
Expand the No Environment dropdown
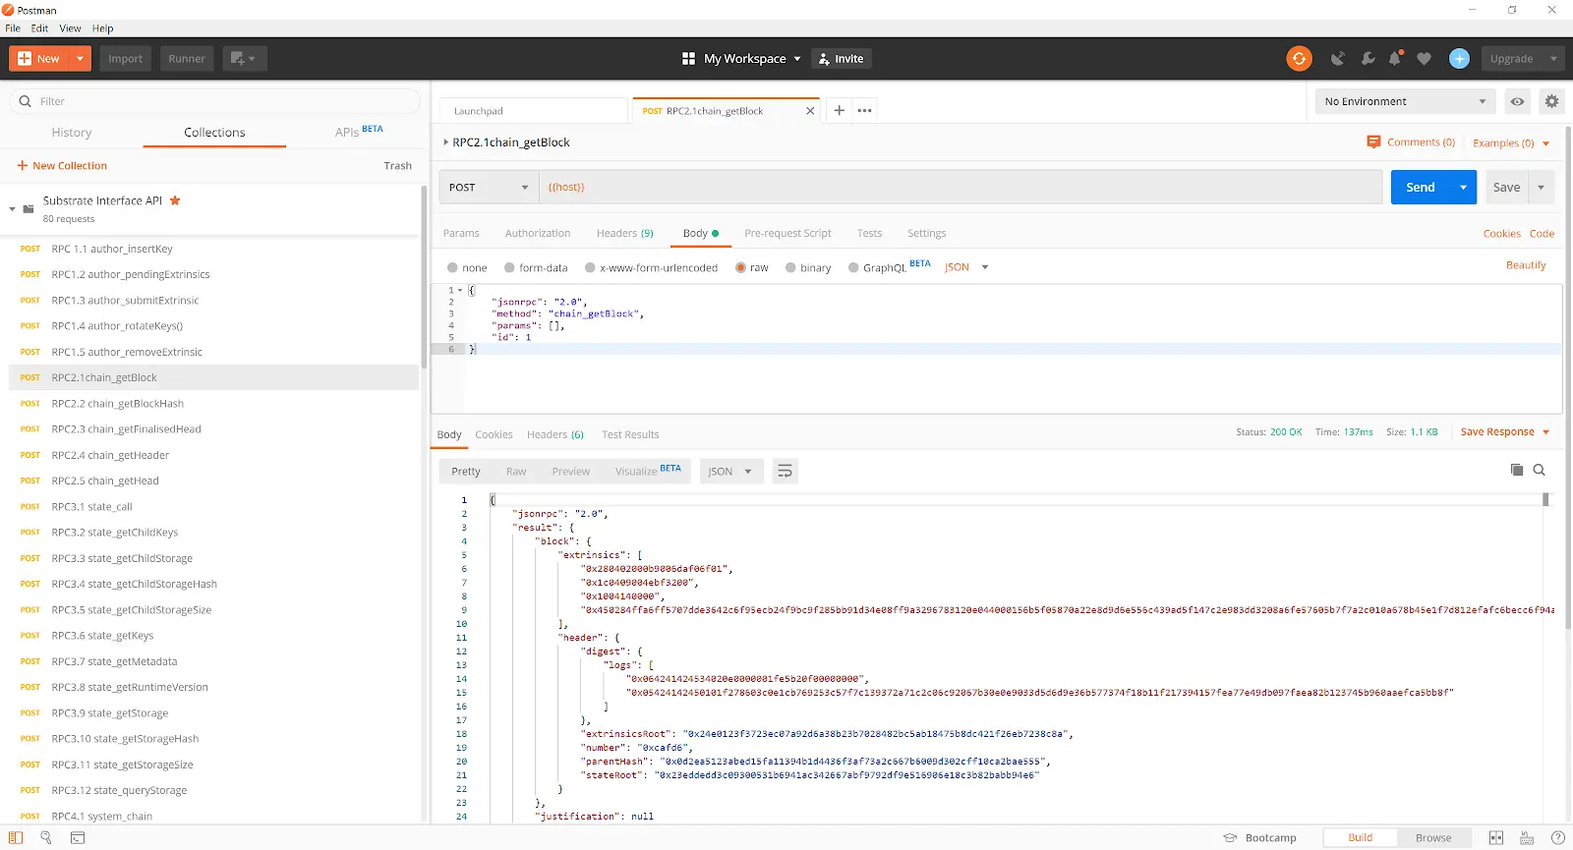[1405, 101]
